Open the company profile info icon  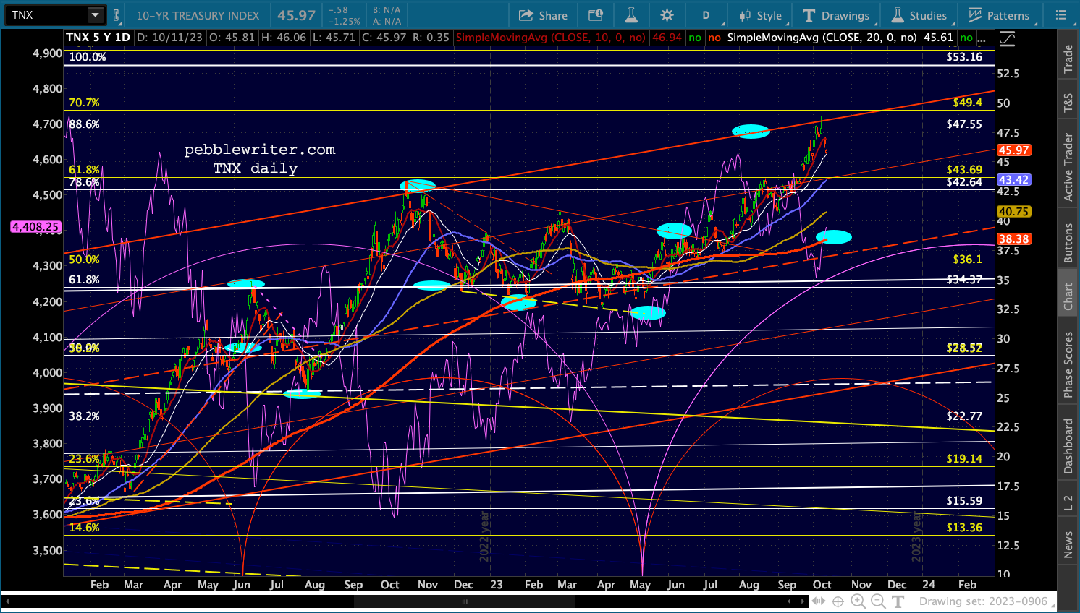pyautogui.click(x=596, y=15)
